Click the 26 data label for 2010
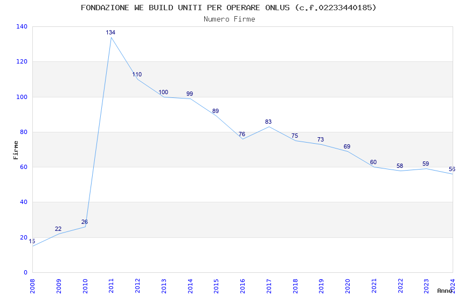This screenshot has height=296, width=458. click(85, 222)
